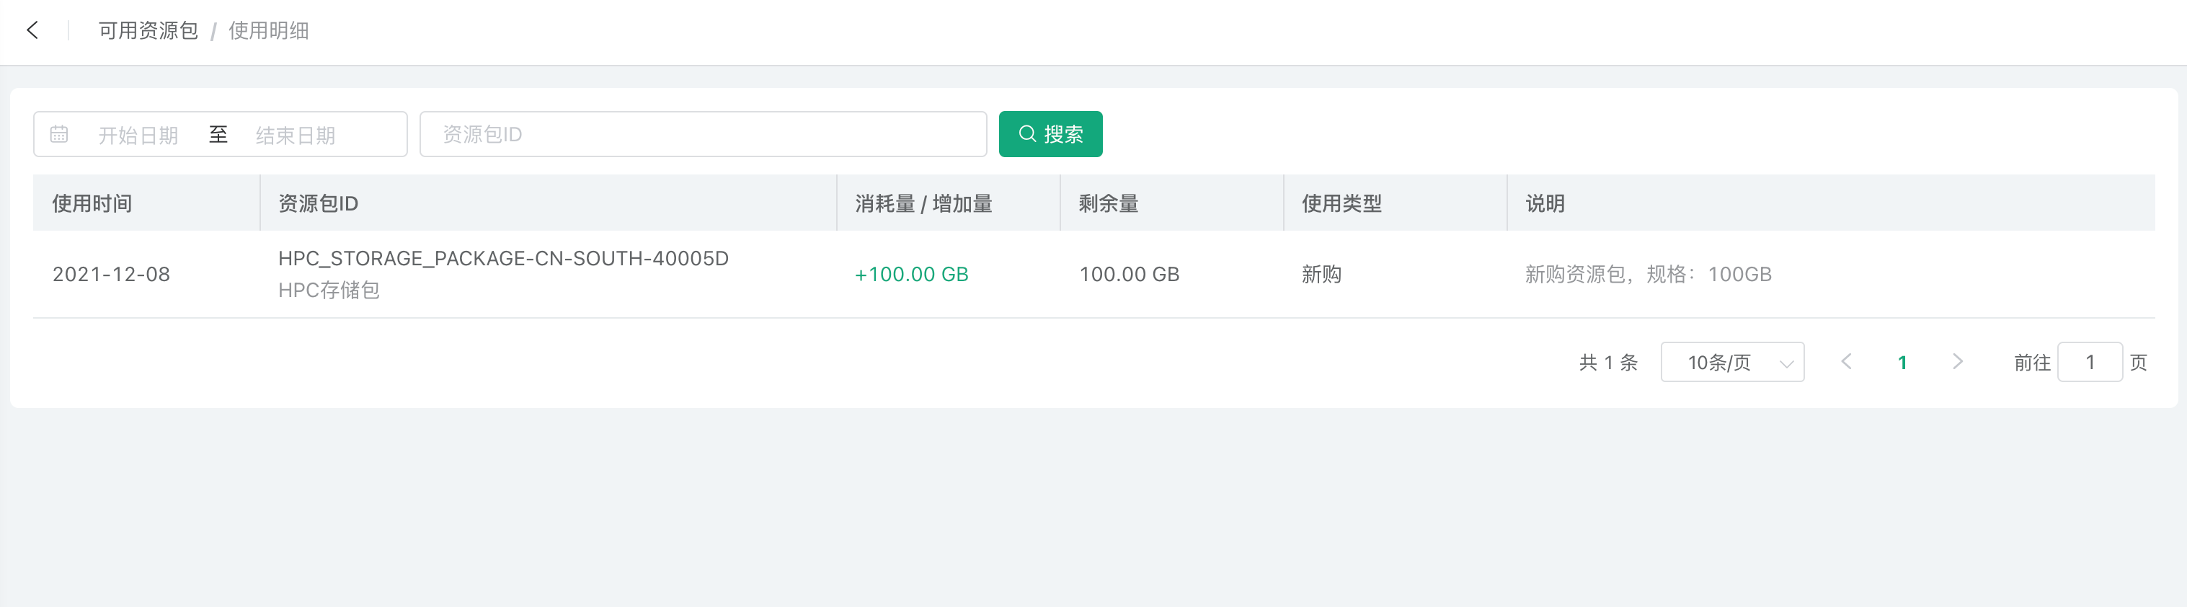The width and height of the screenshot is (2187, 607).
Task: Select the HPC_STORAGE_PACKAGE-CN-SOUTH-40005D row ID text
Action: point(503,258)
